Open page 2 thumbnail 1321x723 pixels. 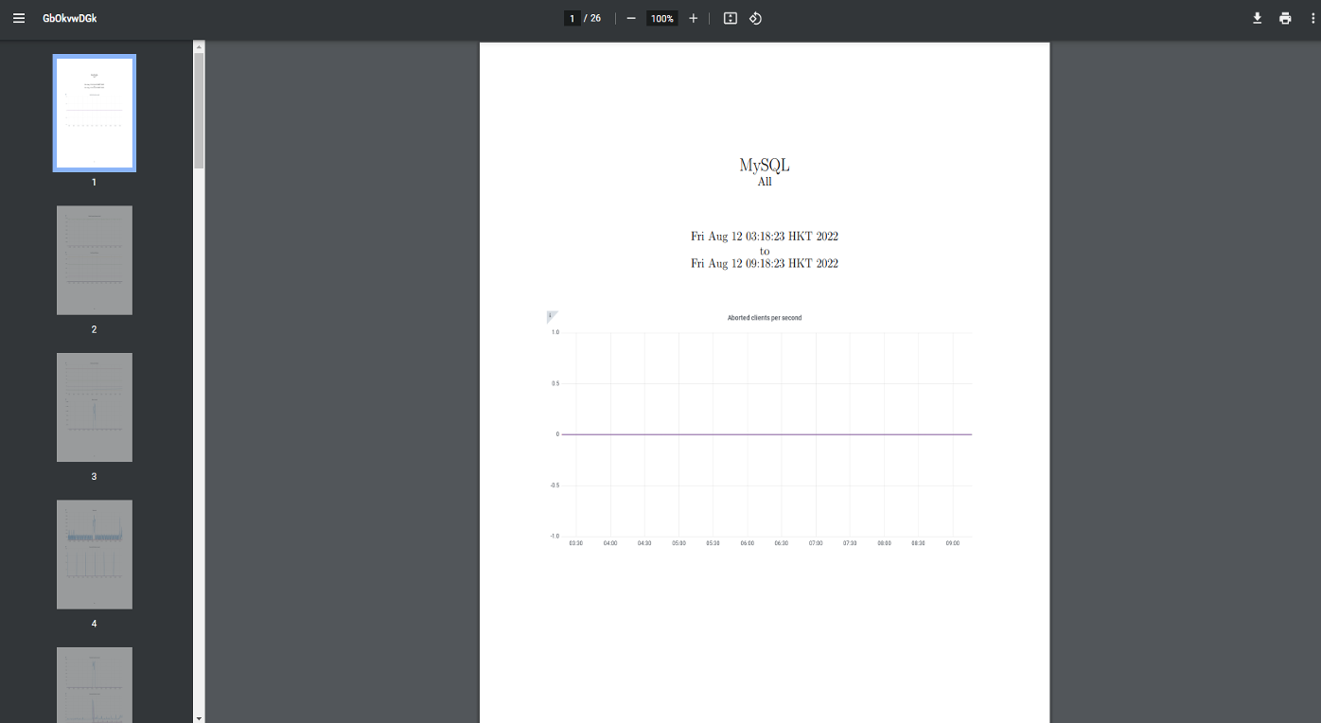[x=95, y=260]
